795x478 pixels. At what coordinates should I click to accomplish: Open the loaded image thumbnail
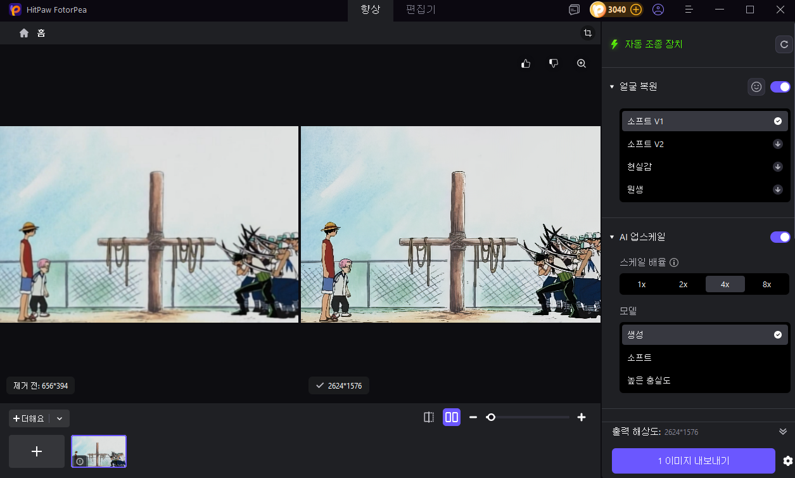[x=99, y=451]
